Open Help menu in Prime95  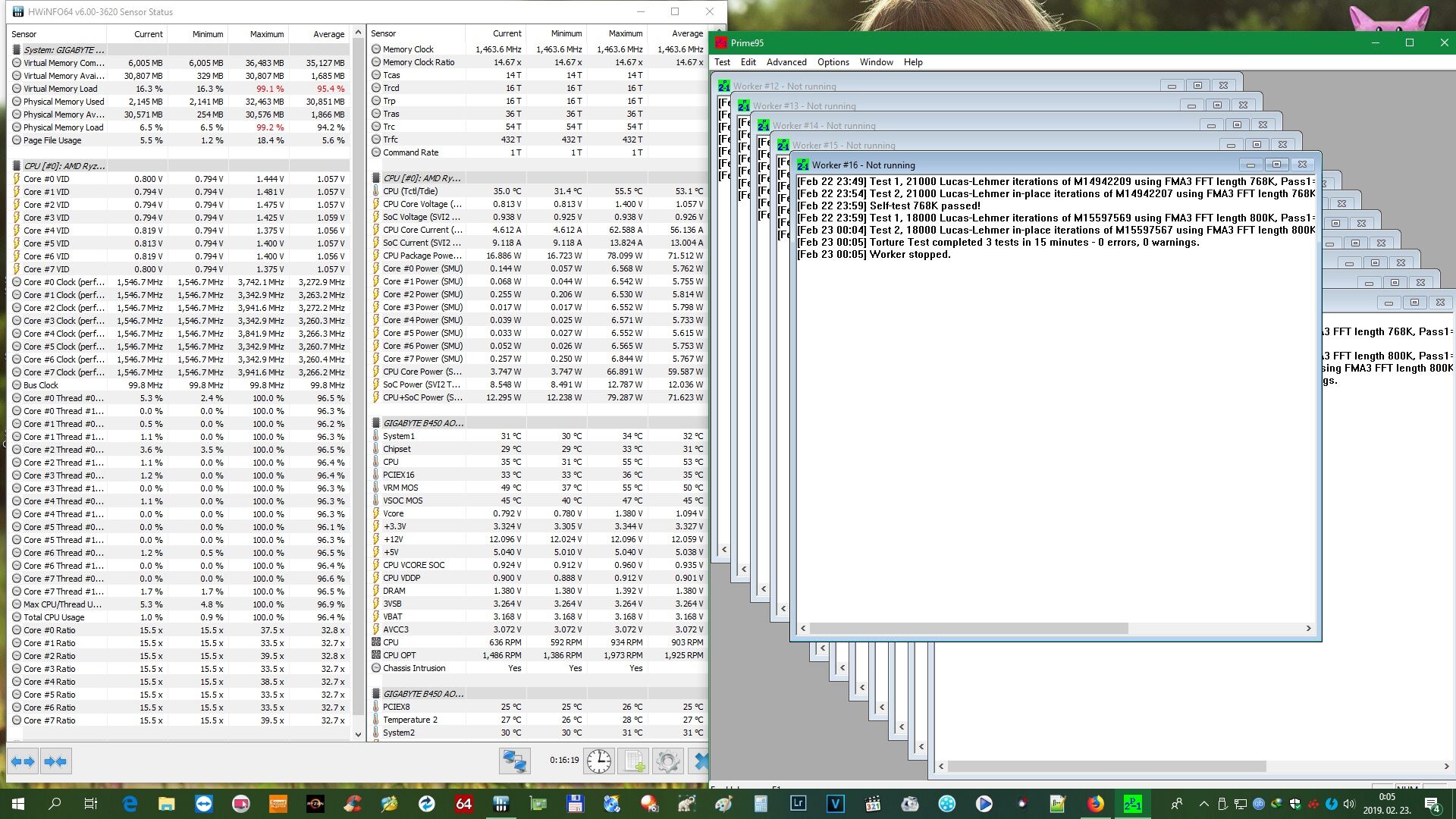(x=913, y=62)
